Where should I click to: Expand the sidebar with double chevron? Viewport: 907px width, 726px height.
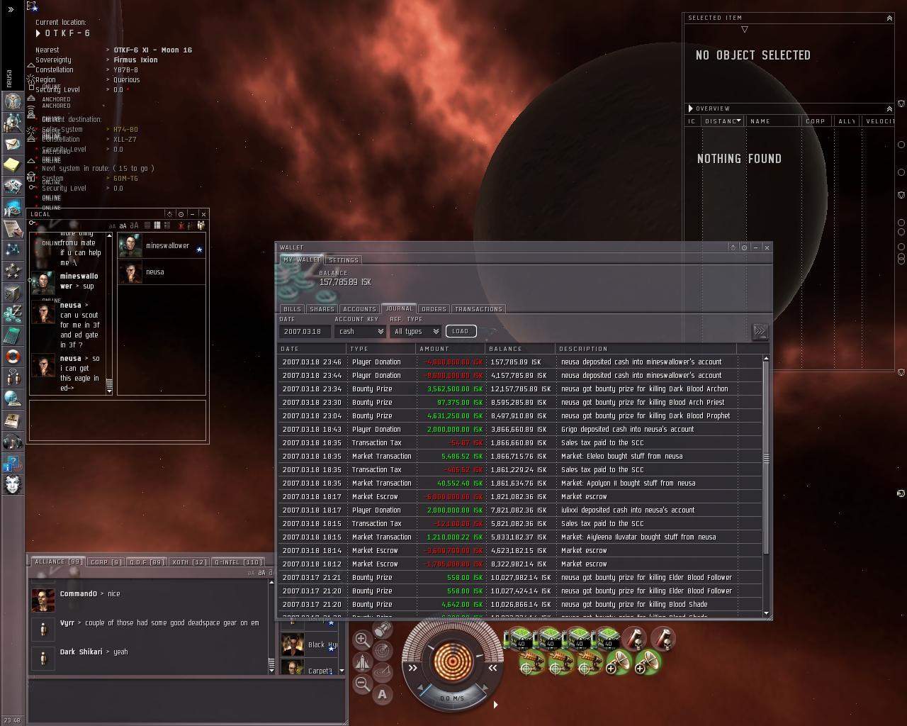tap(11, 9)
